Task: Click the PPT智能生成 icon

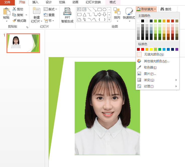Action: pos(67,11)
